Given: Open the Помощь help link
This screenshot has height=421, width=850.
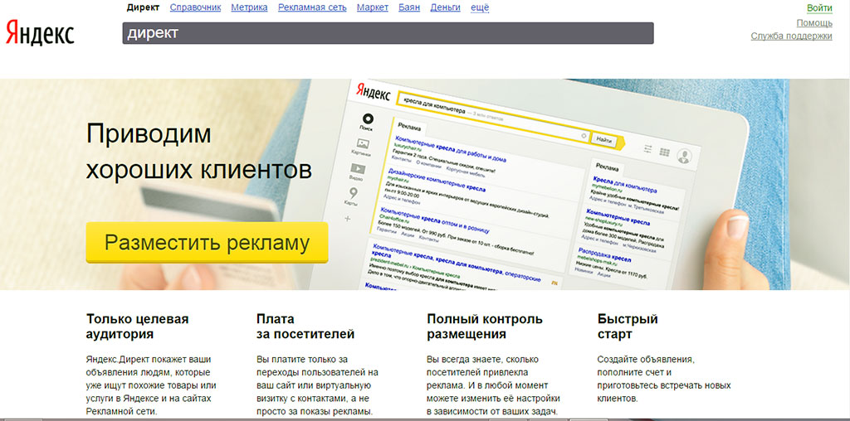Looking at the screenshot, I should pos(814,22).
